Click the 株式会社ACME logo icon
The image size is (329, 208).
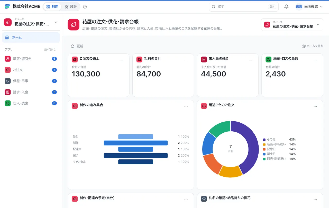[7, 7]
